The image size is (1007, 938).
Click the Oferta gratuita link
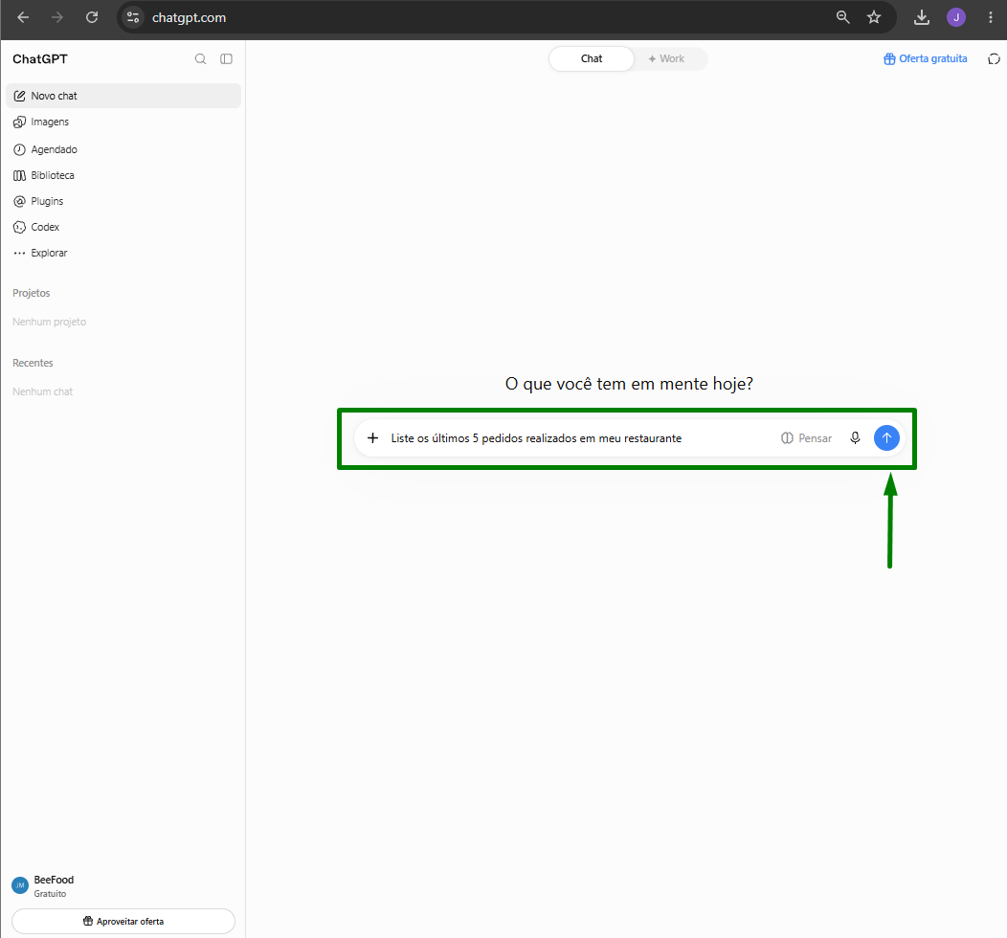(x=926, y=58)
